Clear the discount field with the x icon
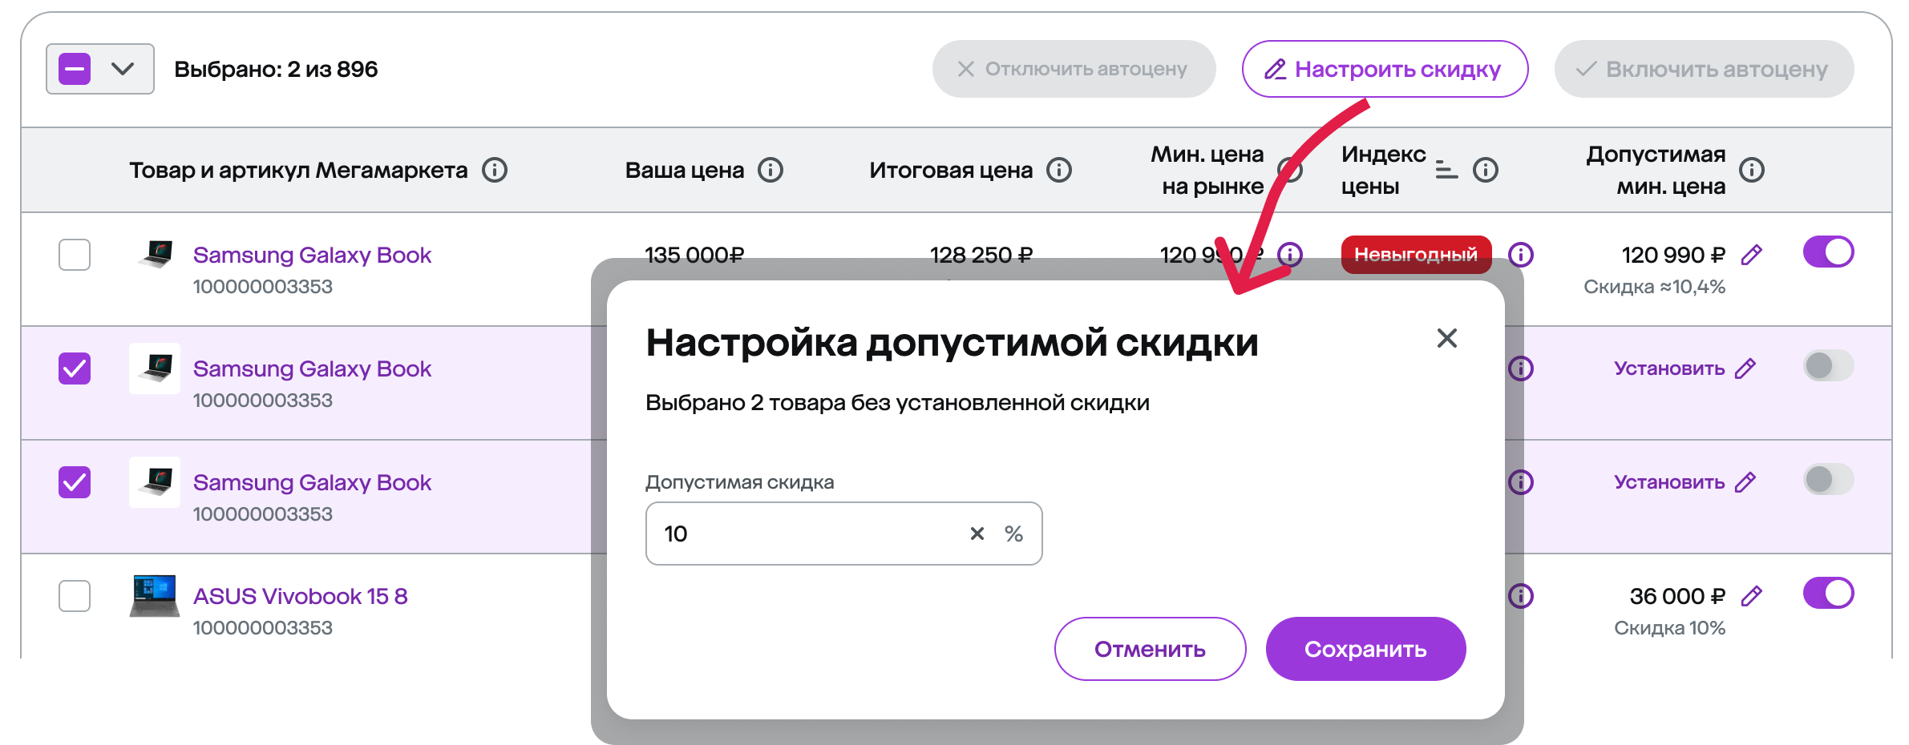Image resolution: width=1909 pixels, height=745 pixels. (977, 534)
